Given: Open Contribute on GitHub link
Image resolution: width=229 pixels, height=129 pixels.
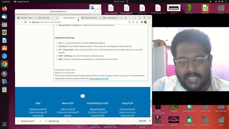Looking at the screenshot, I should tap(97, 112).
